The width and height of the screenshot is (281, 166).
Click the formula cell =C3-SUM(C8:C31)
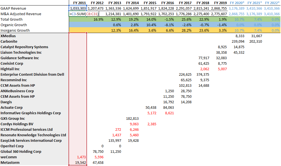tap(84, 14)
